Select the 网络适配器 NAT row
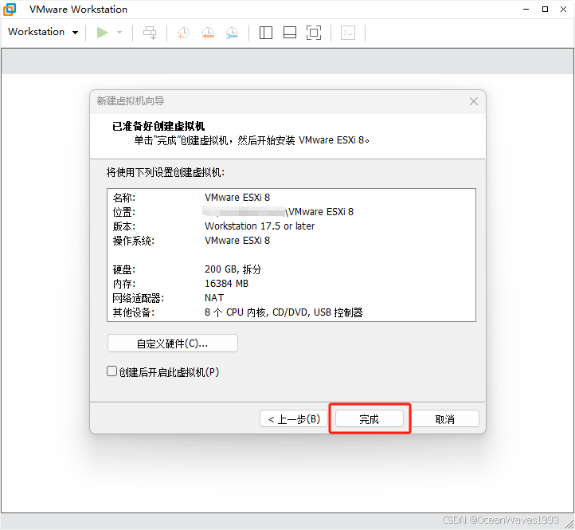The image size is (575, 530). 291,298
